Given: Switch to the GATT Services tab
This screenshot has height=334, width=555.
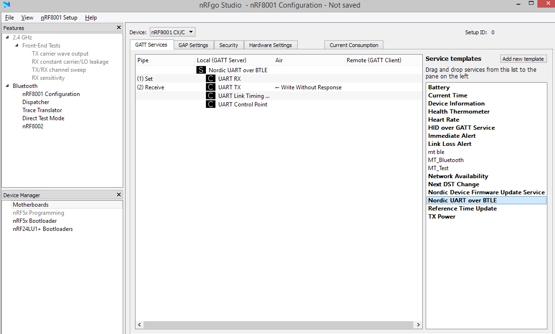Looking at the screenshot, I should (151, 45).
